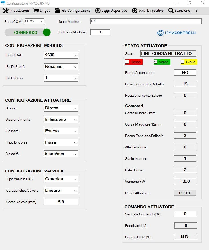This screenshot has width=209, height=250.
Task: Toggle the CONNESSO connection switch
Action: click(x=28, y=33)
